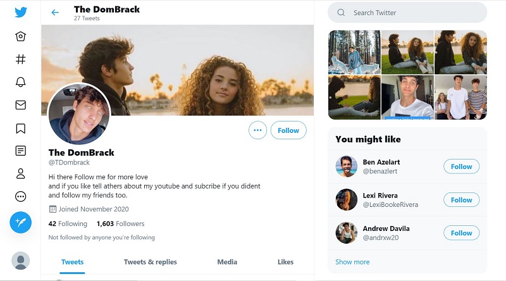
Task: Open The DomBrack profile picture
Action: click(79, 114)
